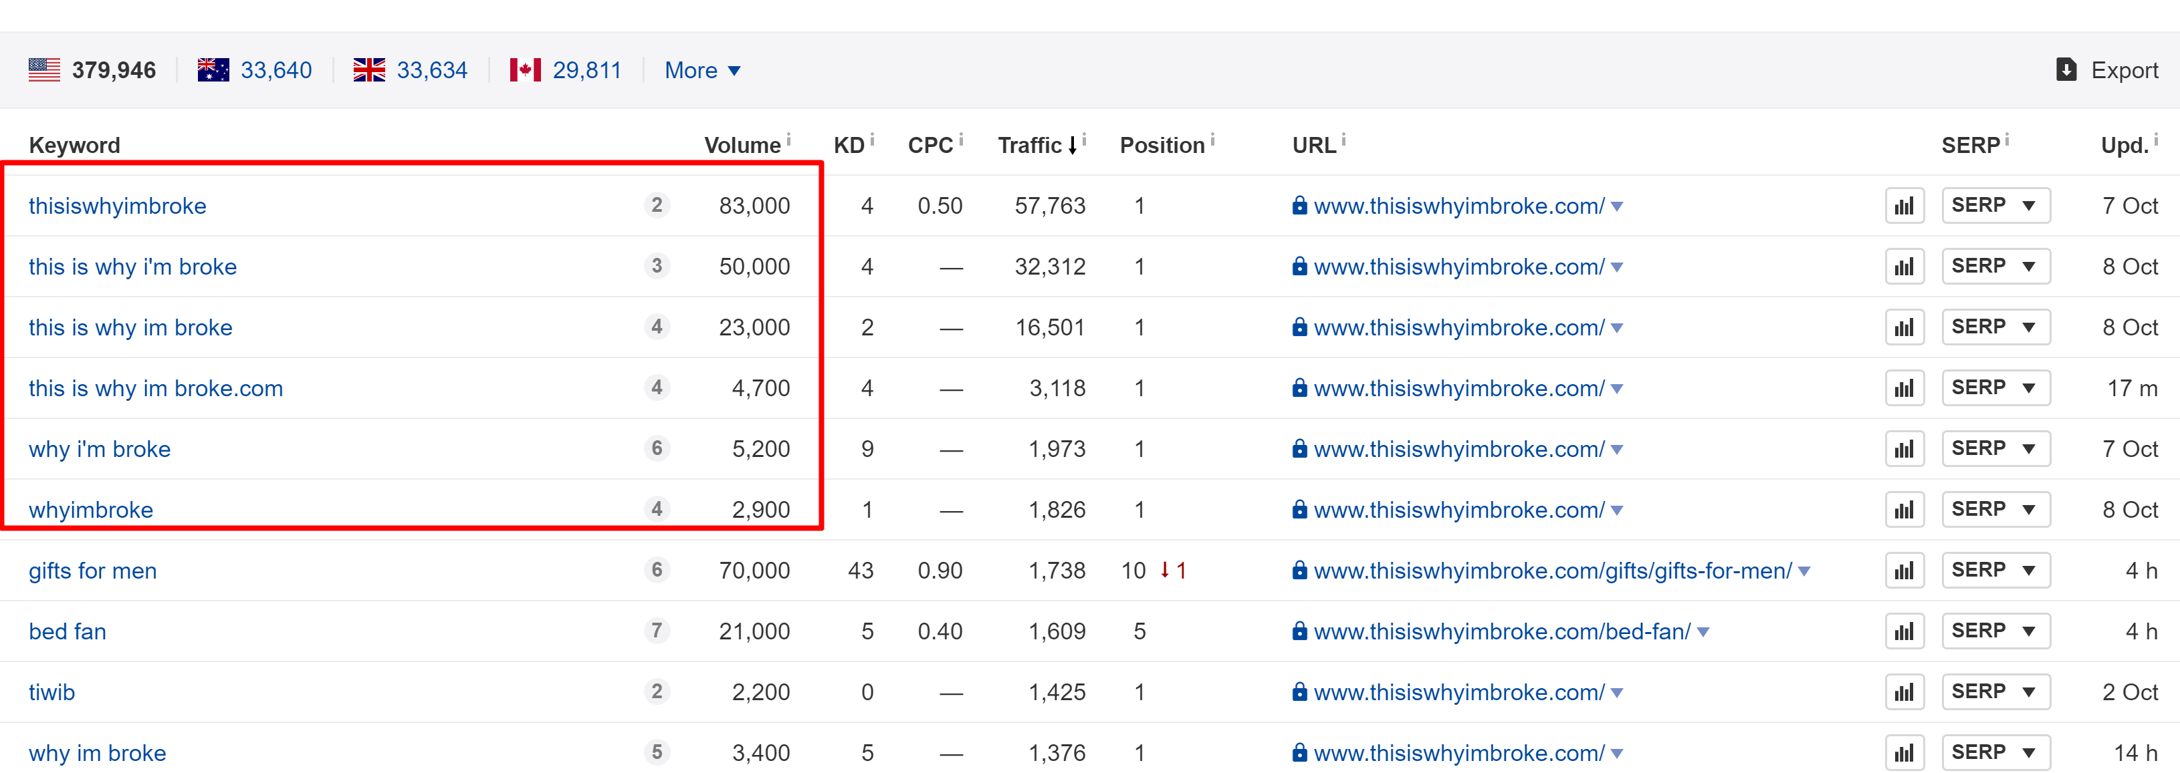This screenshot has width=2180, height=773.
Task: Open history chart icon for thisiswhyimbroke row
Action: pyautogui.click(x=1904, y=206)
